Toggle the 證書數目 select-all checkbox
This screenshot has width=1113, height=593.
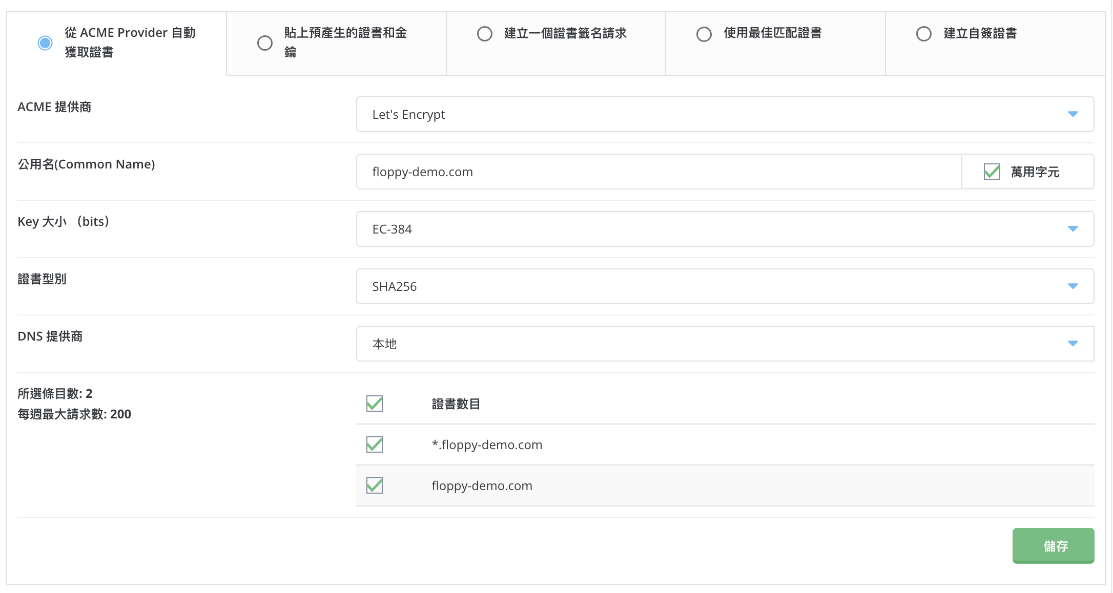pyautogui.click(x=375, y=404)
